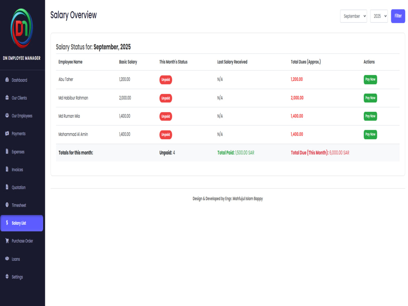Go to Our Clients page
This screenshot has width=408, height=306.
22,98
